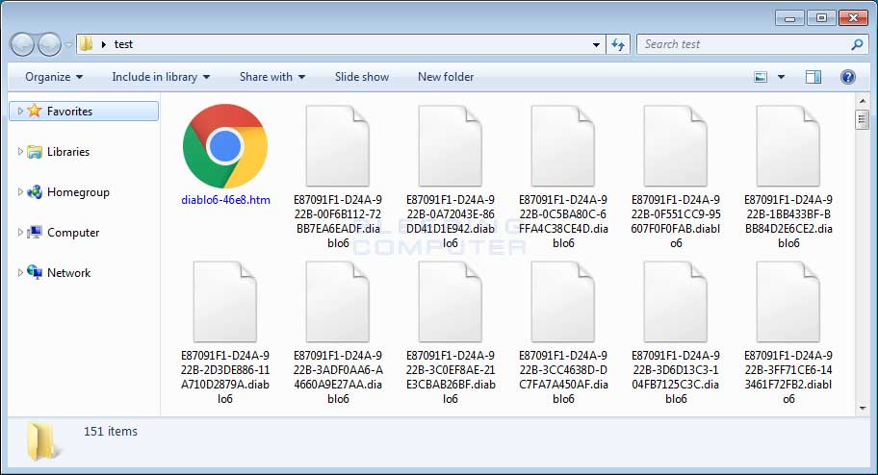This screenshot has height=475, width=878.
Task: Start Slide show
Action: coord(362,77)
